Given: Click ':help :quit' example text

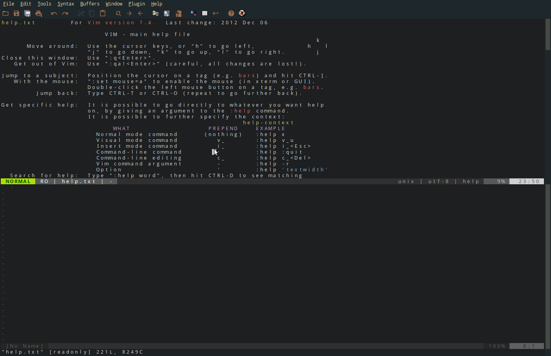Looking at the screenshot, I should pyautogui.click(x=279, y=152).
